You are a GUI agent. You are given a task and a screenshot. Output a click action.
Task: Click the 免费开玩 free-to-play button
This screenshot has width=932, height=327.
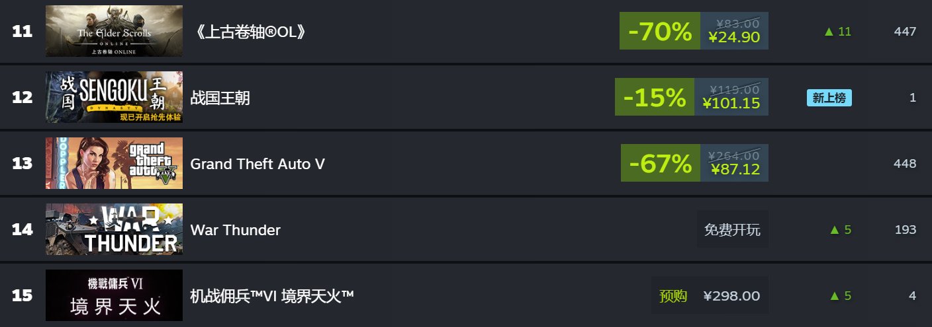click(732, 229)
